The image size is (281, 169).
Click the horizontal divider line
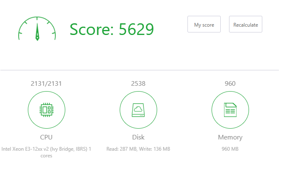point(140,70)
